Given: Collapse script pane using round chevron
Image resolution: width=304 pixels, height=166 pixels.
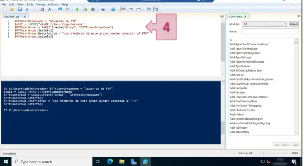Looking at the screenshot, I should [x=222, y=16].
